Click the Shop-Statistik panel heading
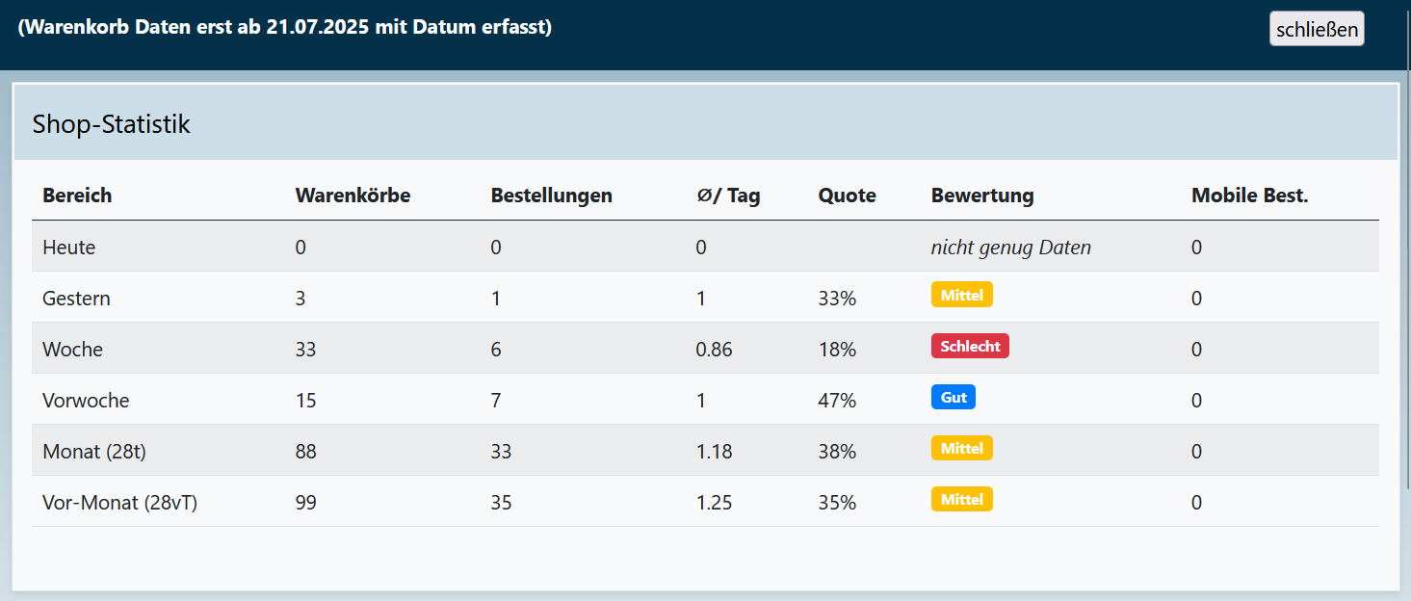1411x601 pixels. [112, 124]
